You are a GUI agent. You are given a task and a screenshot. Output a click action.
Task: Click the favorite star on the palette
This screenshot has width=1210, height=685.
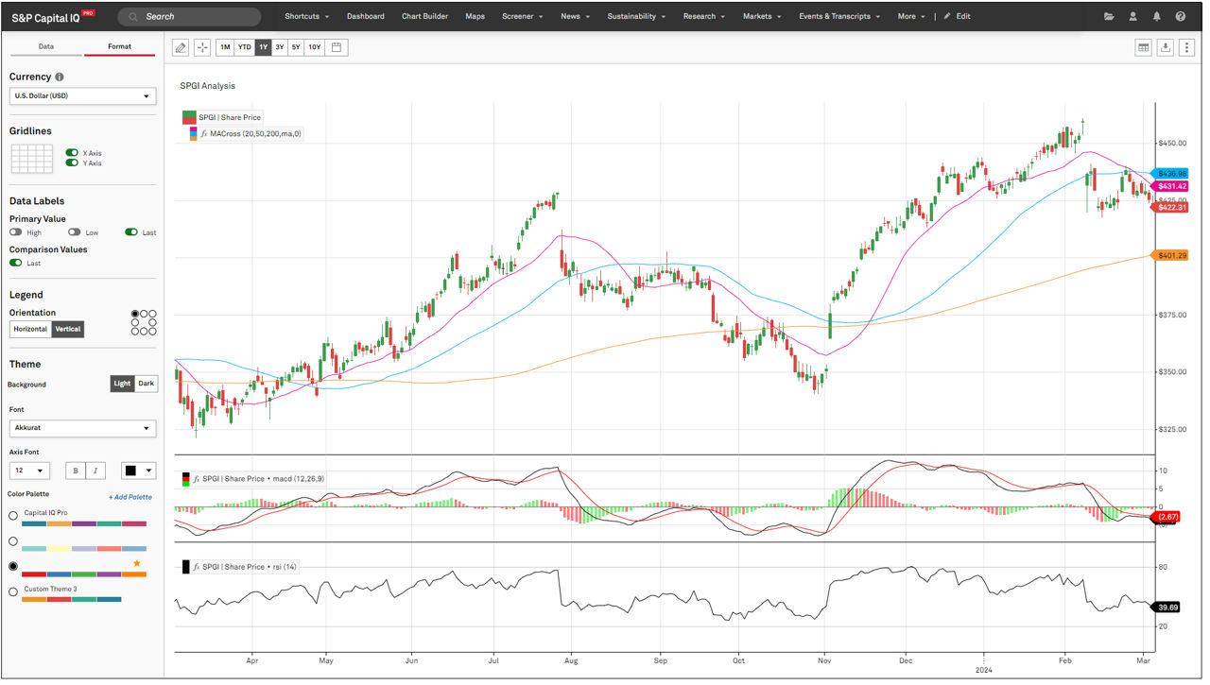click(137, 563)
